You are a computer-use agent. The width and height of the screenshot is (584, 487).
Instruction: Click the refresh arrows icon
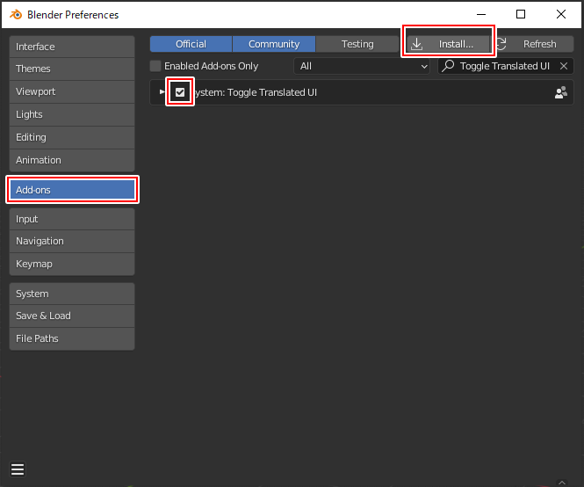(x=501, y=44)
